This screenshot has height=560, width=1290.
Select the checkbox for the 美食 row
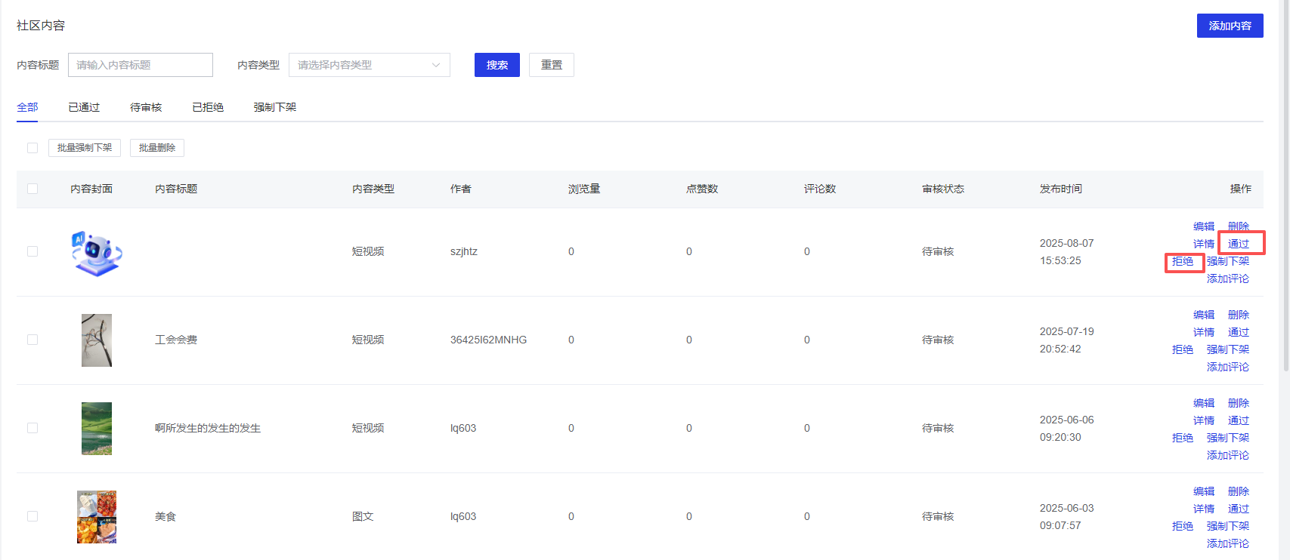pos(32,516)
